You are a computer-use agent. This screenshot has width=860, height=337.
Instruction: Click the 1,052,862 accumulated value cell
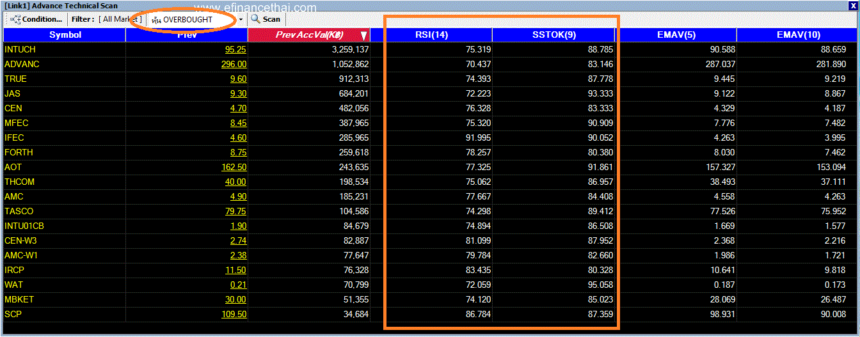351,64
